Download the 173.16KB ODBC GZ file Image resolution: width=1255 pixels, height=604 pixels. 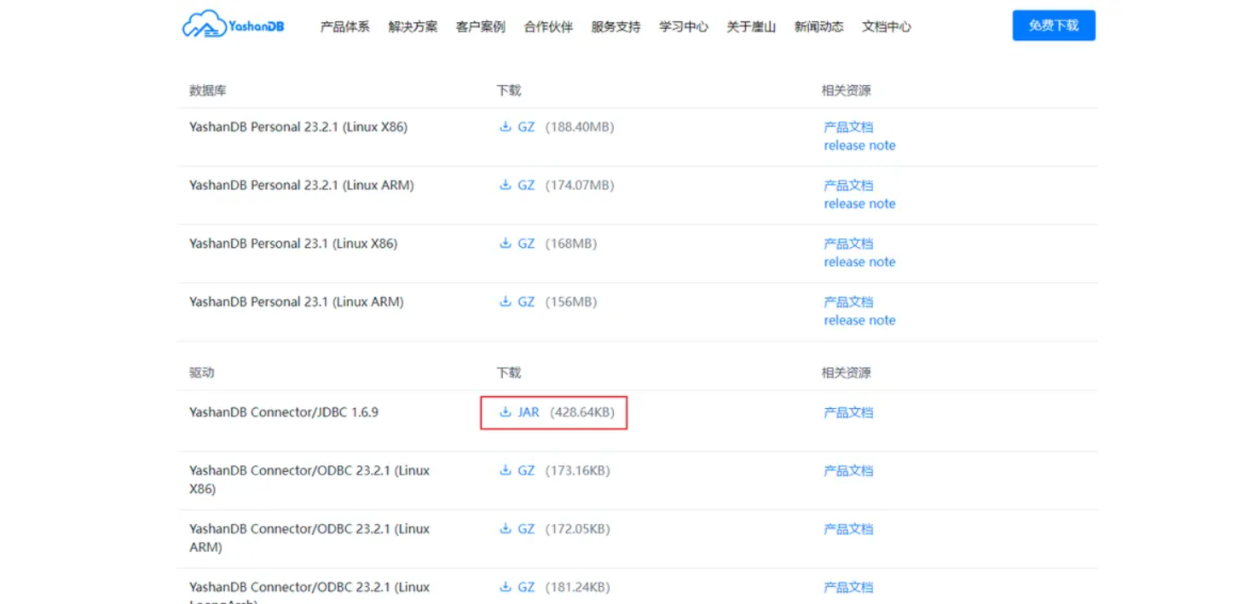click(526, 470)
